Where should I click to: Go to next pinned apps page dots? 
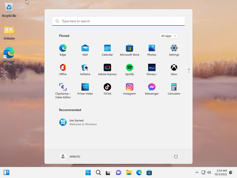[189, 71]
